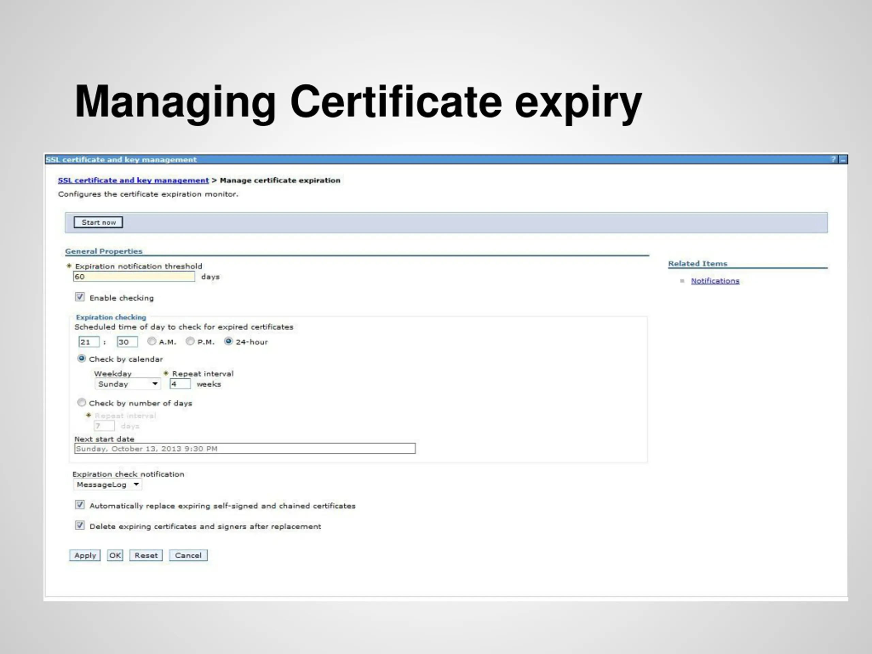
Task: Click the help question mark icon in title bar
Action: pos(834,159)
